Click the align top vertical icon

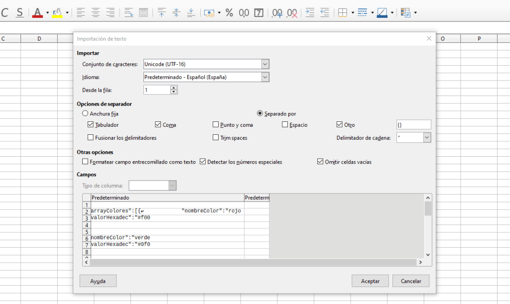point(161,12)
